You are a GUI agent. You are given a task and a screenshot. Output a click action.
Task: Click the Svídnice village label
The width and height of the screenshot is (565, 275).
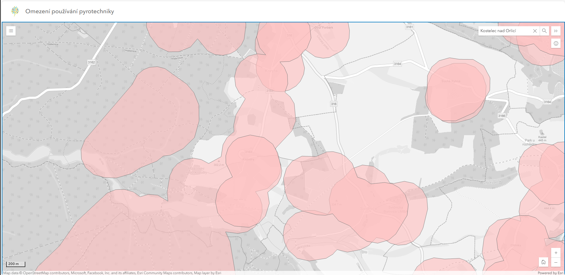click(368, 208)
